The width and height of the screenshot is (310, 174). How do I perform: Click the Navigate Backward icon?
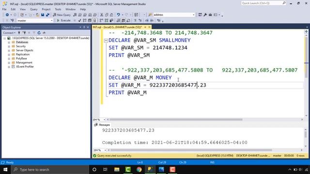tap(7, 15)
